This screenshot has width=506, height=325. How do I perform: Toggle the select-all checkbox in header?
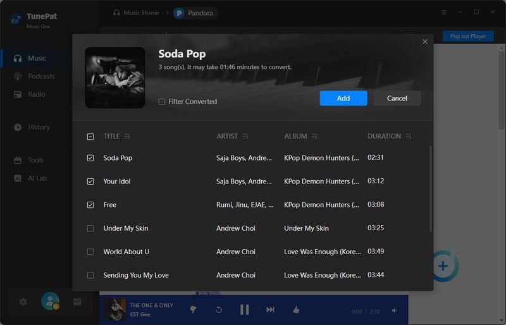click(x=90, y=137)
